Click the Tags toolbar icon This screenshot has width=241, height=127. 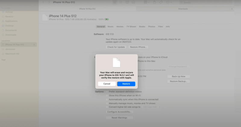161,2
